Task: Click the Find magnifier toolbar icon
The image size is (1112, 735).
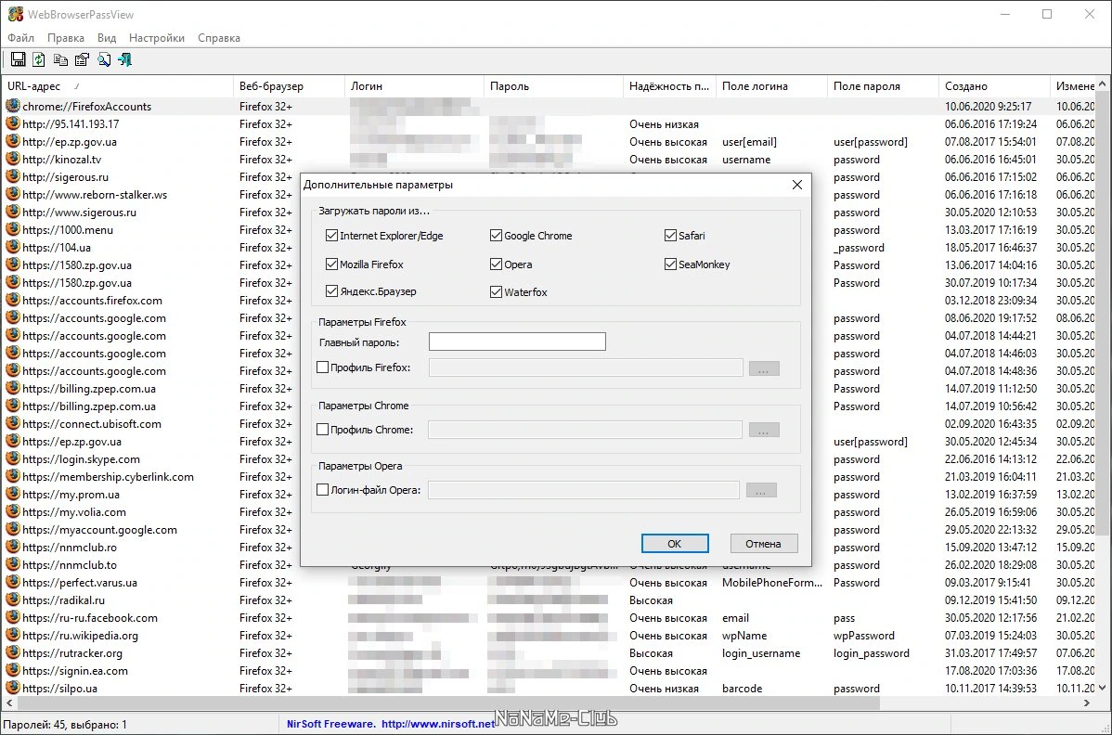Action: pos(104,59)
